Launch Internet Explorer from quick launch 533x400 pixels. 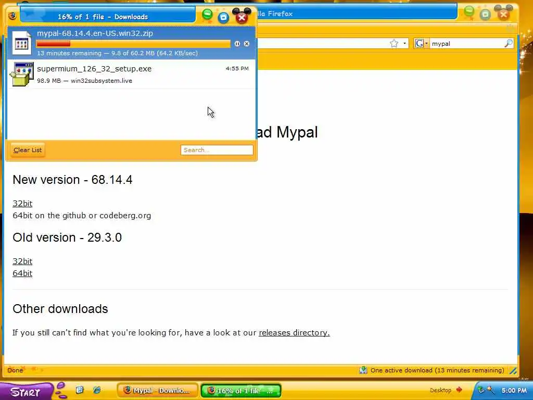(x=96, y=390)
